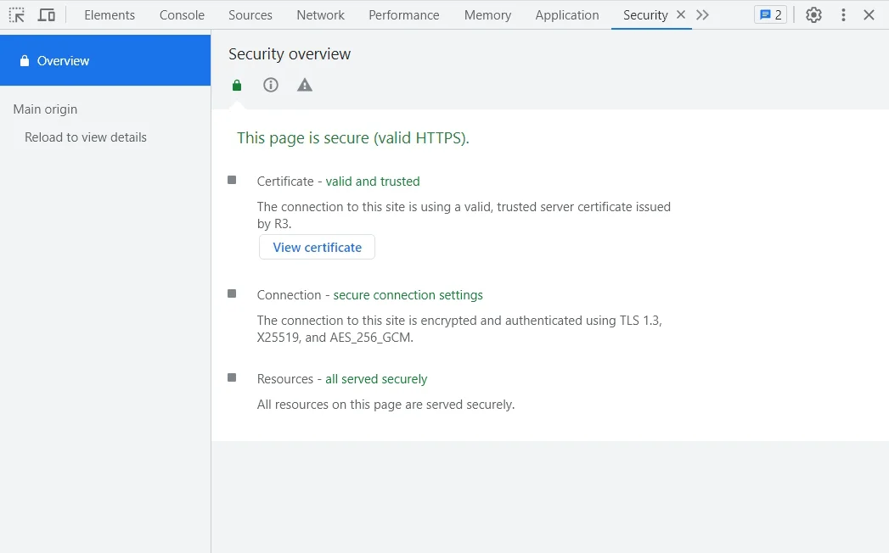
Task: Go to the Network tab
Action: click(320, 15)
